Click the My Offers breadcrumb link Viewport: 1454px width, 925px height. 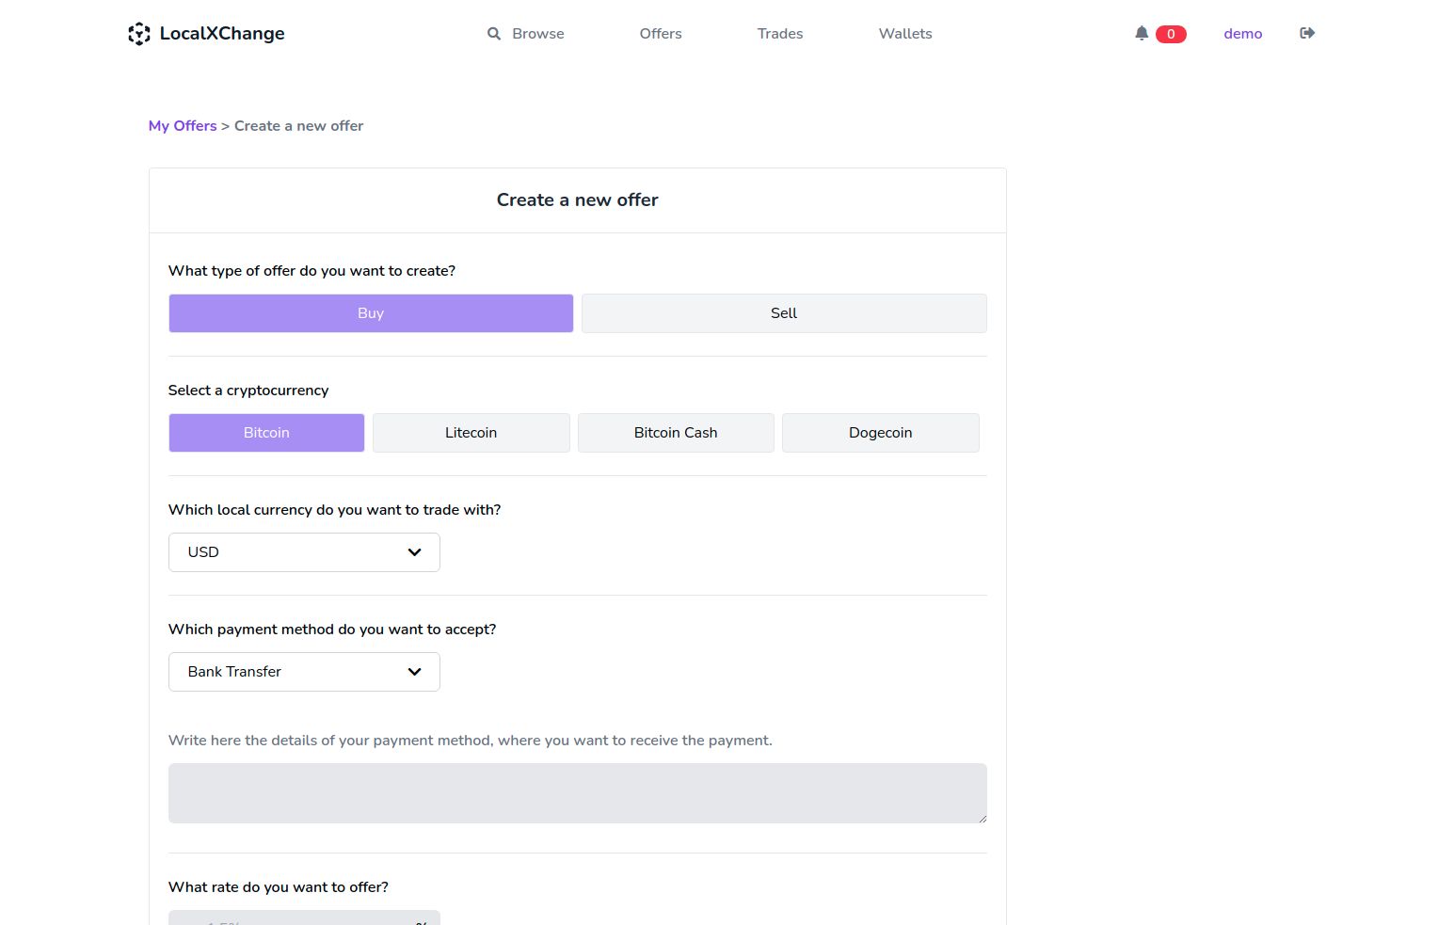[x=183, y=126]
